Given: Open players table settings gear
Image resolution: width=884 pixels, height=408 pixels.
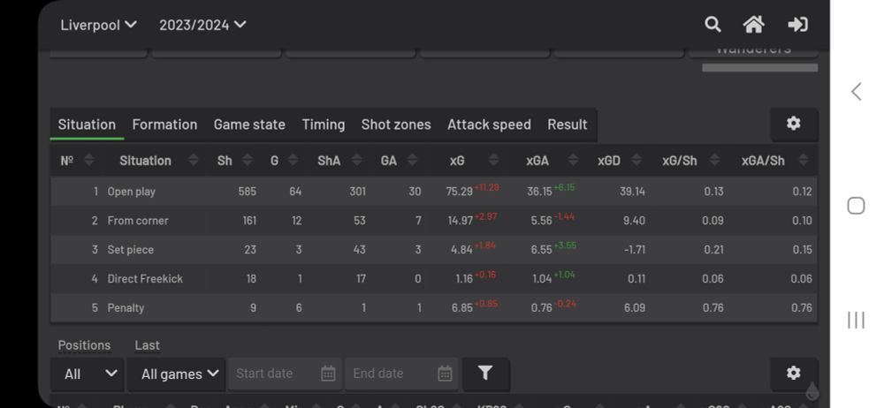Looking at the screenshot, I should pos(793,374).
